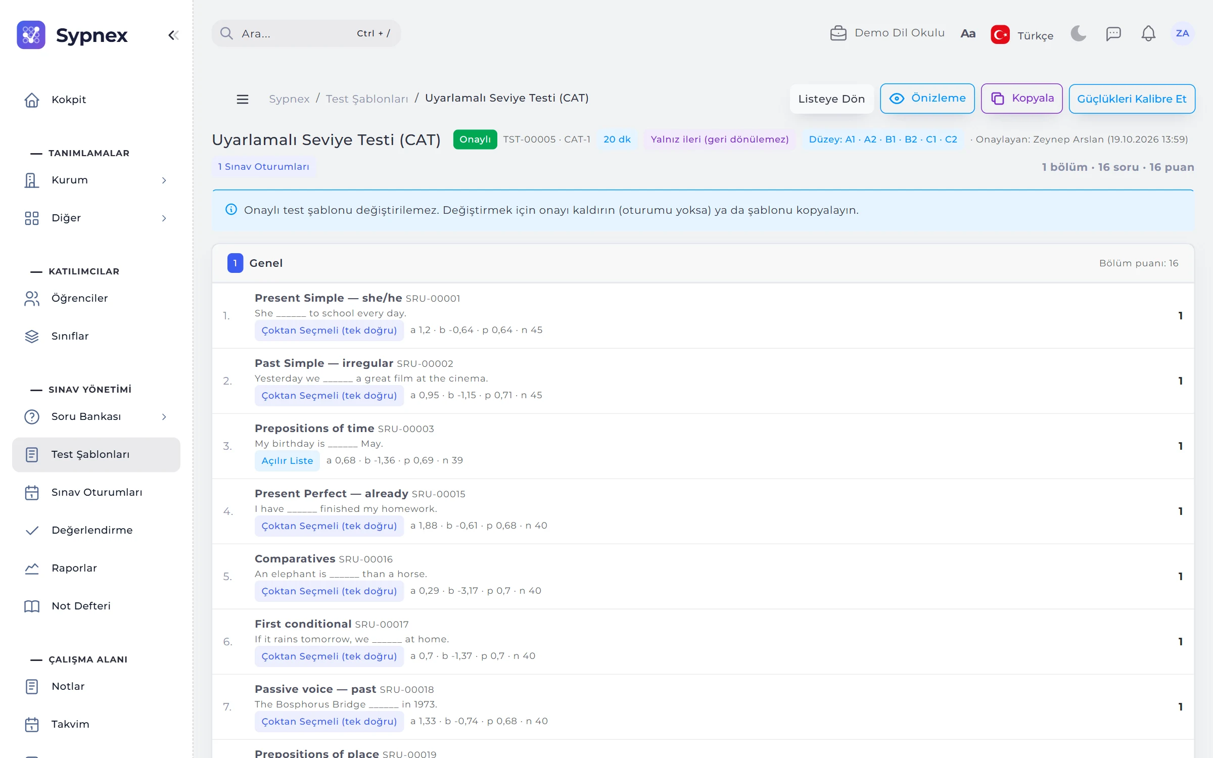Click Test Şablonları in the breadcrumb
This screenshot has width=1213, height=758.
click(367, 99)
